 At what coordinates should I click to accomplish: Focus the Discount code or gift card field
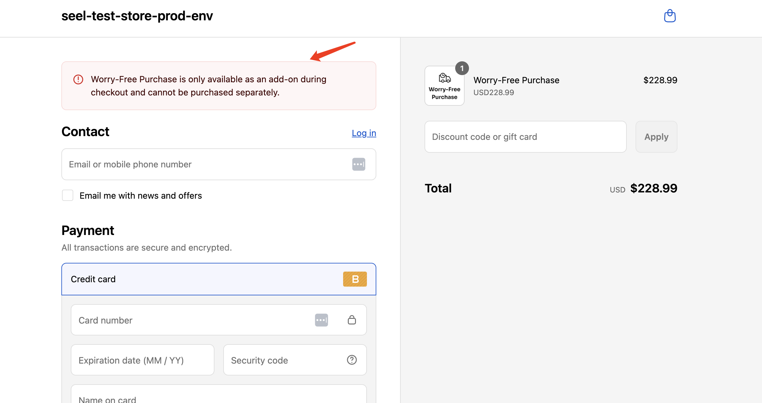pyautogui.click(x=525, y=137)
